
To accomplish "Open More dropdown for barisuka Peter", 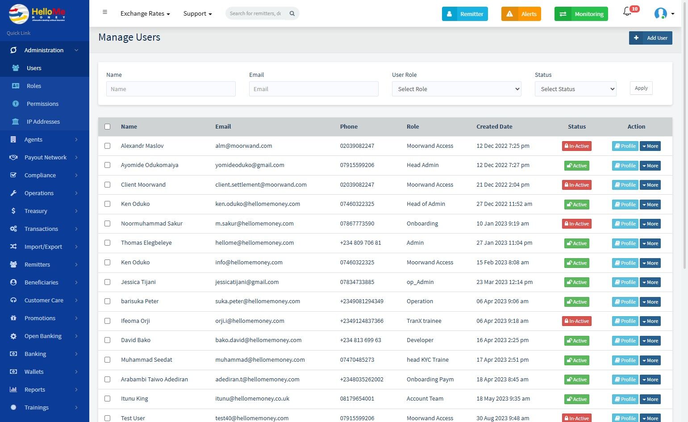I will tap(650, 301).
